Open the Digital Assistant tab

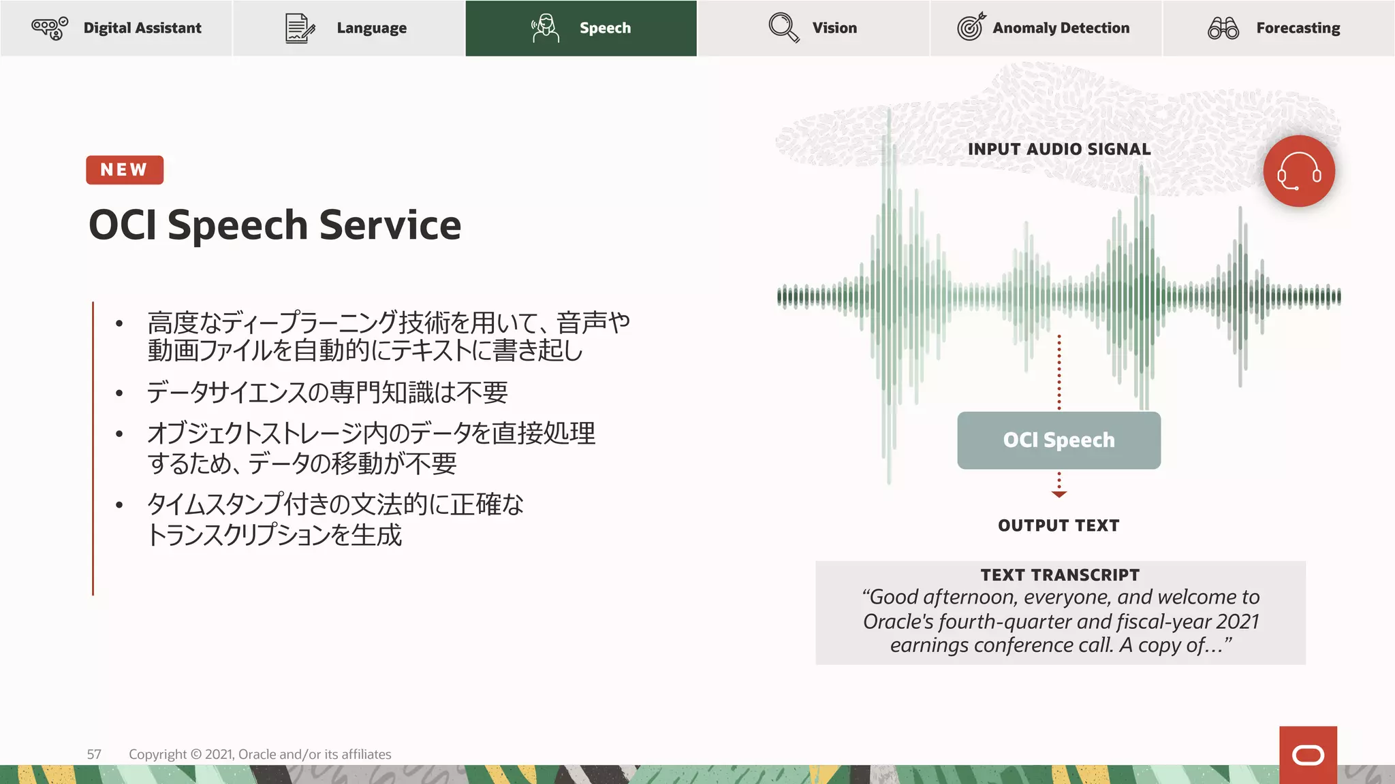pos(116,28)
